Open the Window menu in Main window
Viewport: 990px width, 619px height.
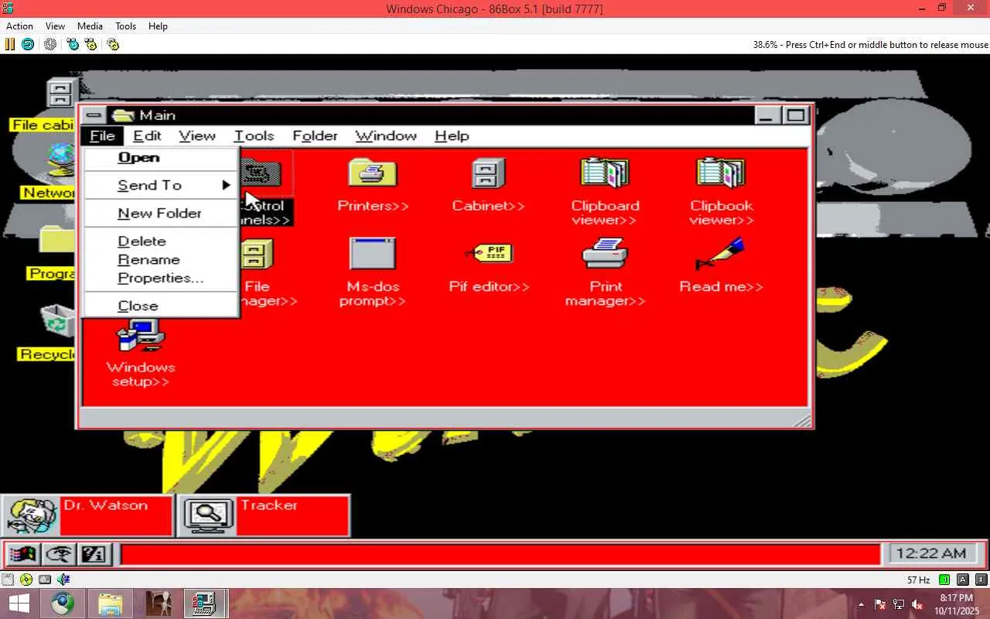(x=386, y=136)
